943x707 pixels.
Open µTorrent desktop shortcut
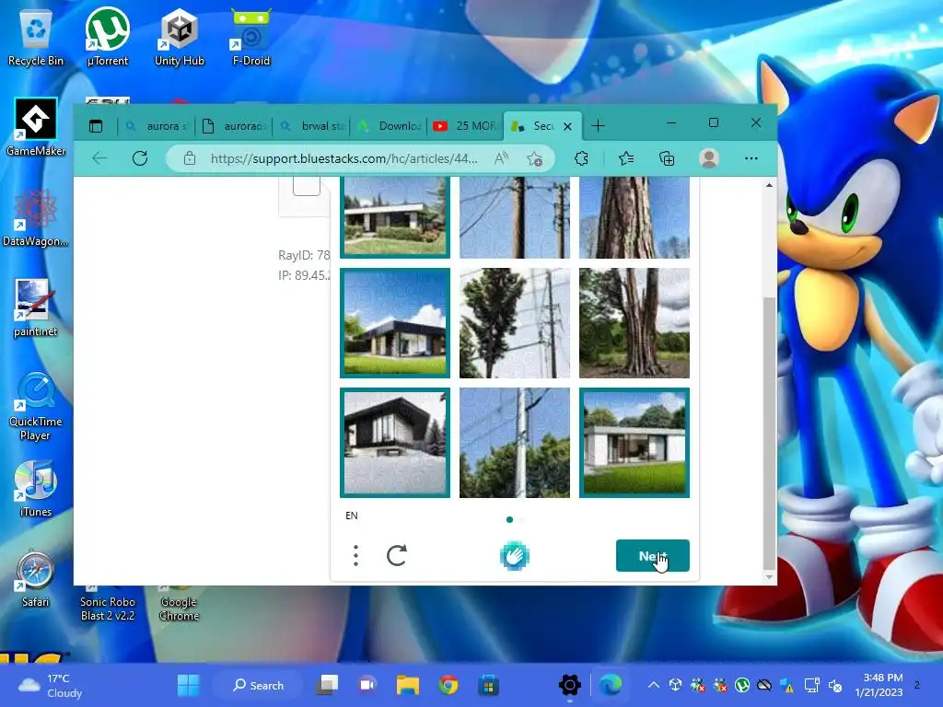click(x=108, y=37)
